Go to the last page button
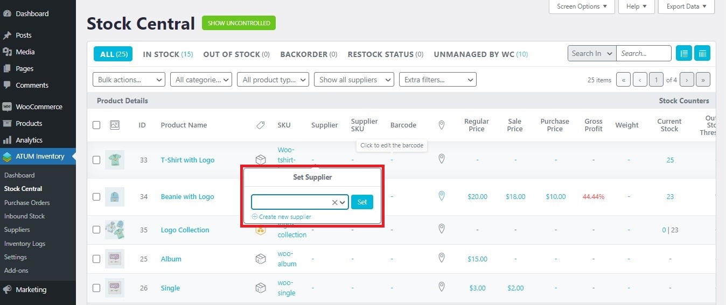Image resolution: width=726 pixels, height=305 pixels. point(703,80)
